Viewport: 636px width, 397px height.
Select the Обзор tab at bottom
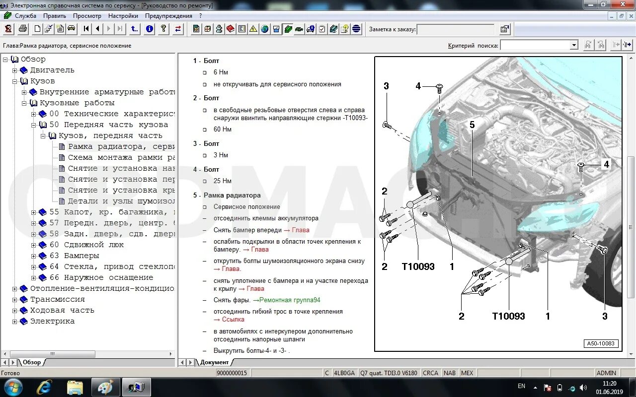click(32, 362)
